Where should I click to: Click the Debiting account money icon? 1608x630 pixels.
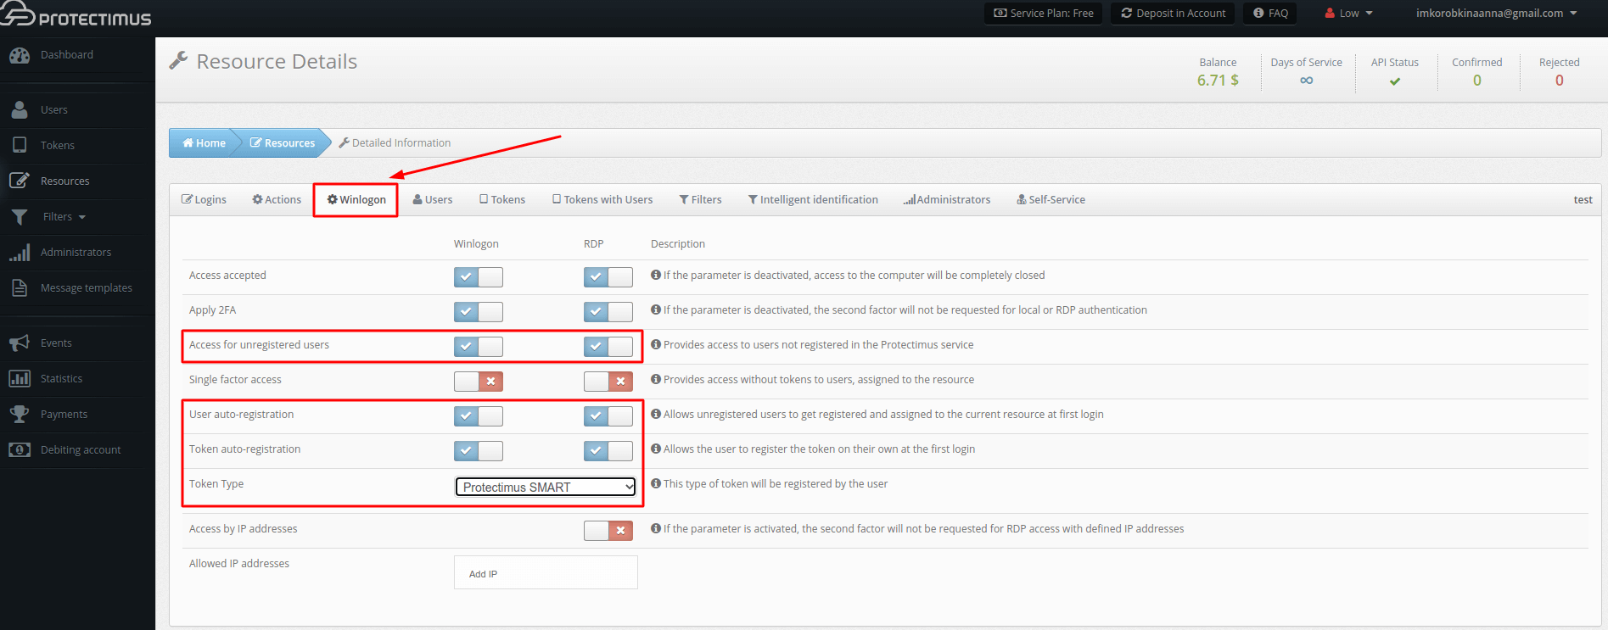pyautogui.click(x=20, y=450)
